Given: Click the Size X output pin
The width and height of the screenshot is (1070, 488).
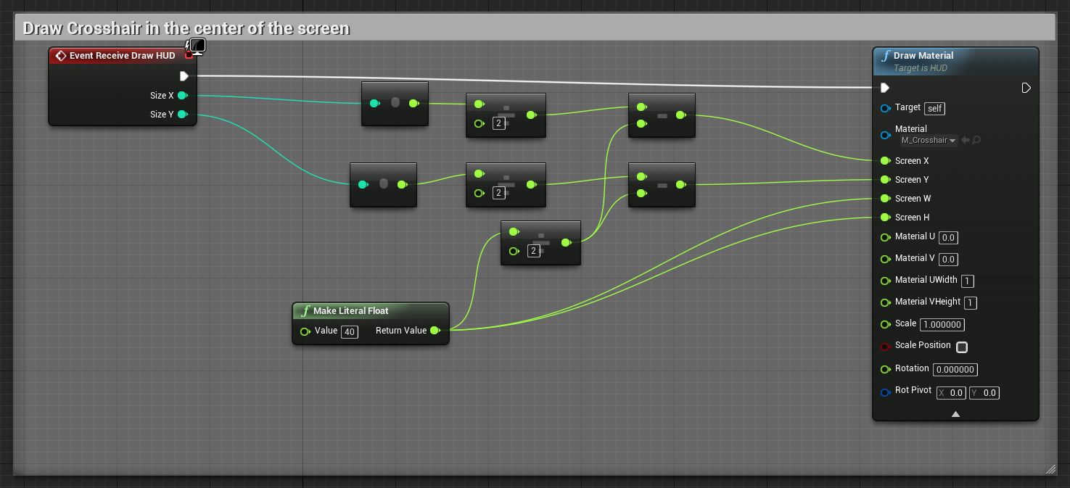Looking at the screenshot, I should (183, 96).
